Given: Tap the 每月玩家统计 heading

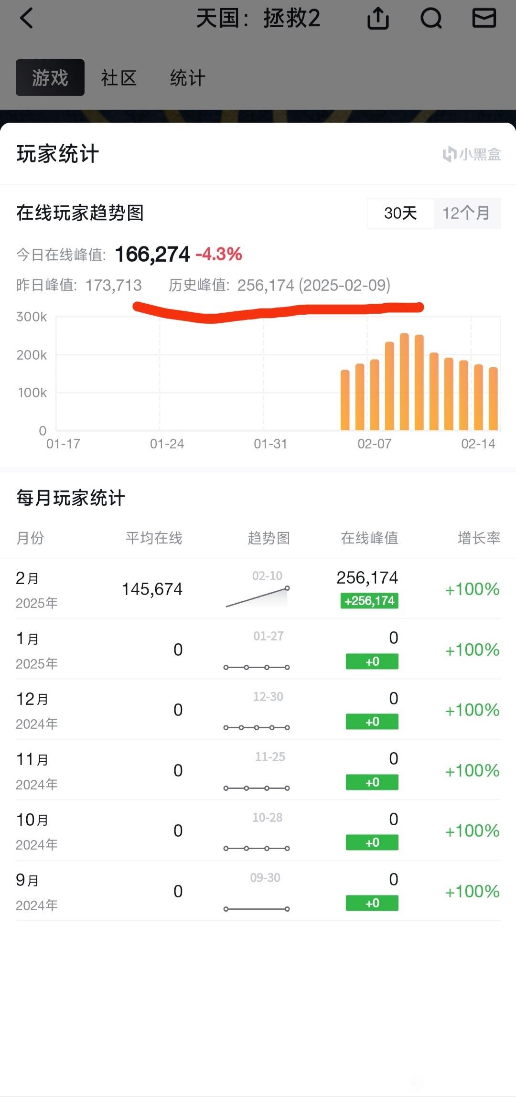Looking at the screenshot, I should (71, 498).
